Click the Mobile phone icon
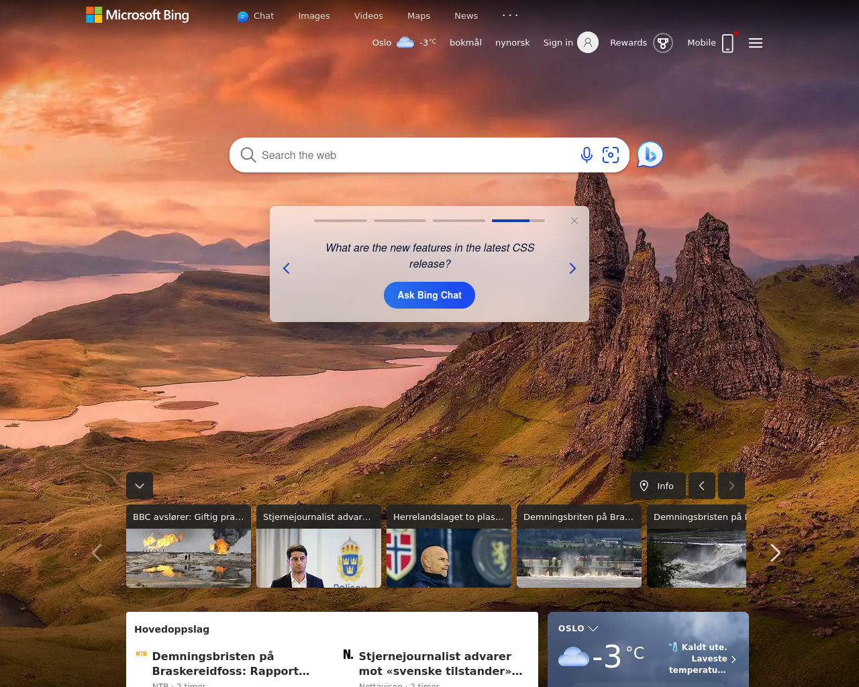The height and width of the screenshot is (687, 859). pos(727,43)
